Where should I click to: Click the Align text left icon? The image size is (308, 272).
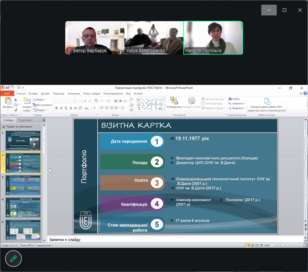point(102,108)
